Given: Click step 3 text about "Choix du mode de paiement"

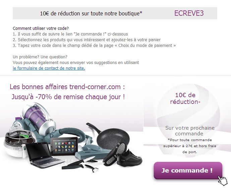Looking at the screenshot, I should (94, 46).
